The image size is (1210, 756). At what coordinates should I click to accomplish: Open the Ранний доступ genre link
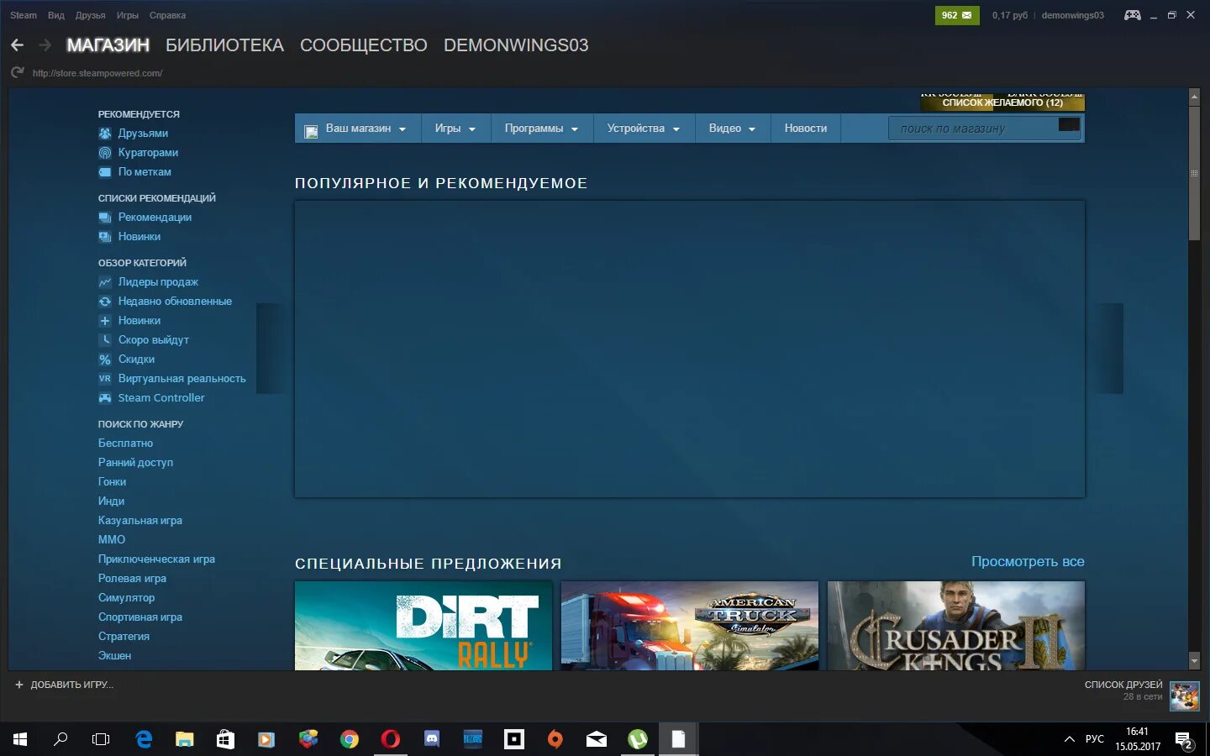136,463
